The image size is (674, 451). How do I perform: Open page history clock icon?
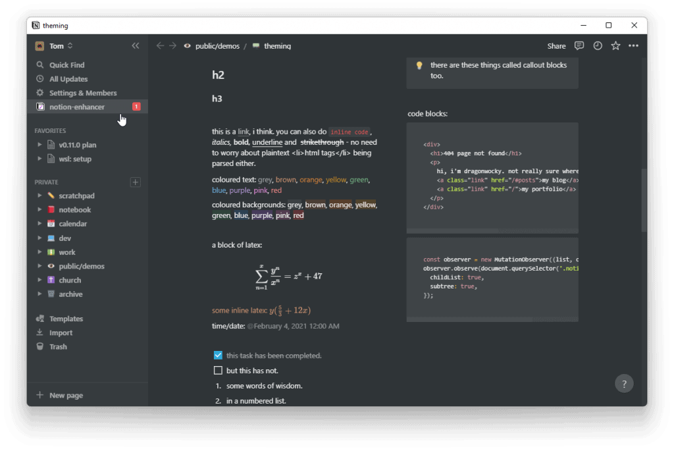coord(598,46)
